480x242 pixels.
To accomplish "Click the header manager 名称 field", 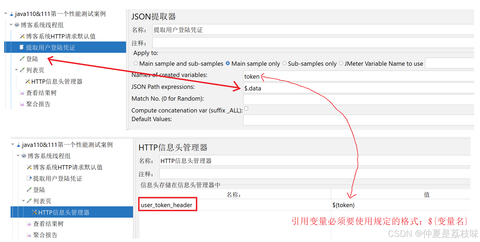I will pos(315,161).
